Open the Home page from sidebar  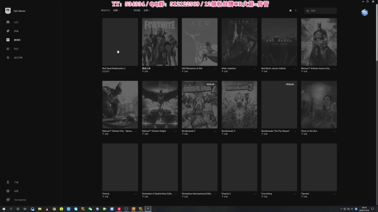[8, 22]
